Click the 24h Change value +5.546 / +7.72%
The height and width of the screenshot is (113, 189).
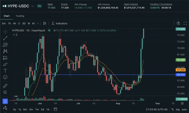pyautogui.click(x=83, y=8)
